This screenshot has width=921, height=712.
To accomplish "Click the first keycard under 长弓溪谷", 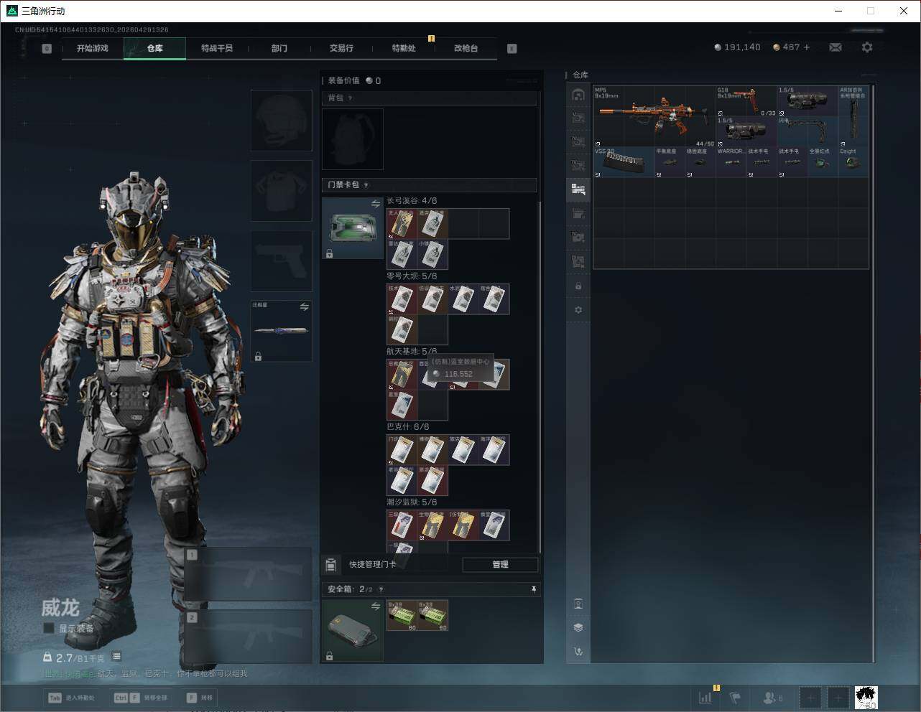I will tap(402, 224).
